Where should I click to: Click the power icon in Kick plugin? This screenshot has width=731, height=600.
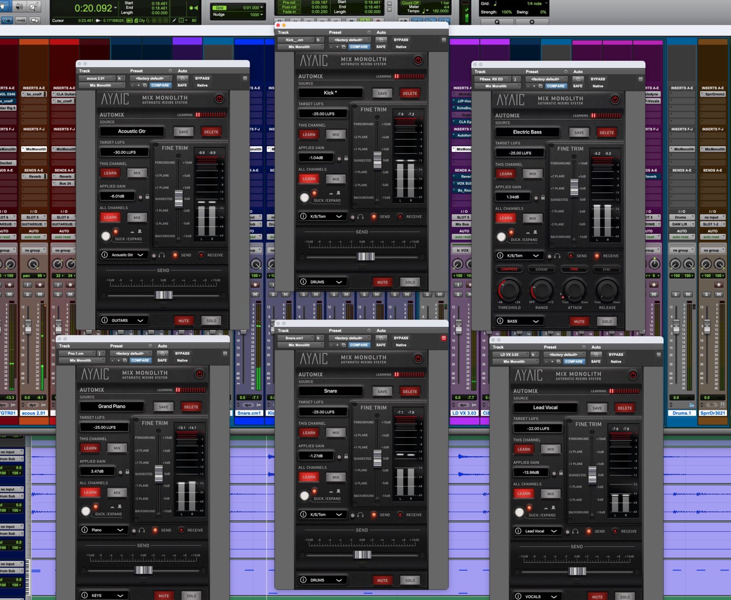point(418,60)
